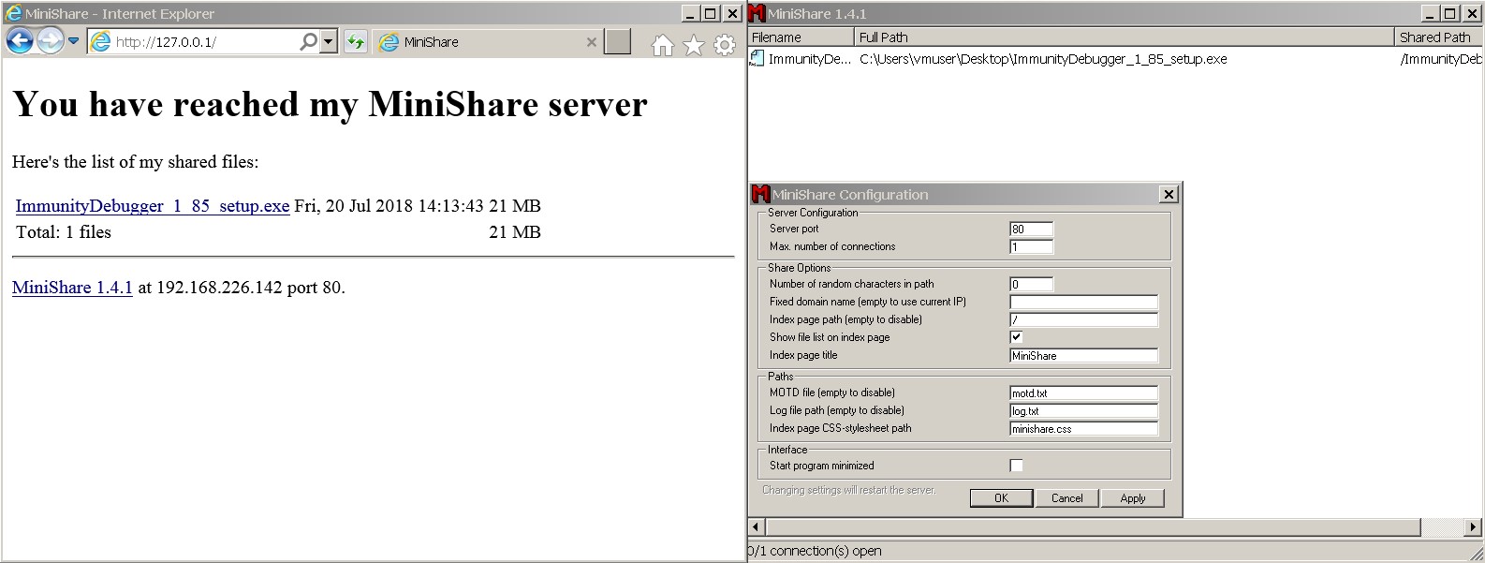This screenshot has height=563, width=1485.
Task: Click the left arrow of MiniShare horizontal scrollbar
Action: [x=757, y=526]
